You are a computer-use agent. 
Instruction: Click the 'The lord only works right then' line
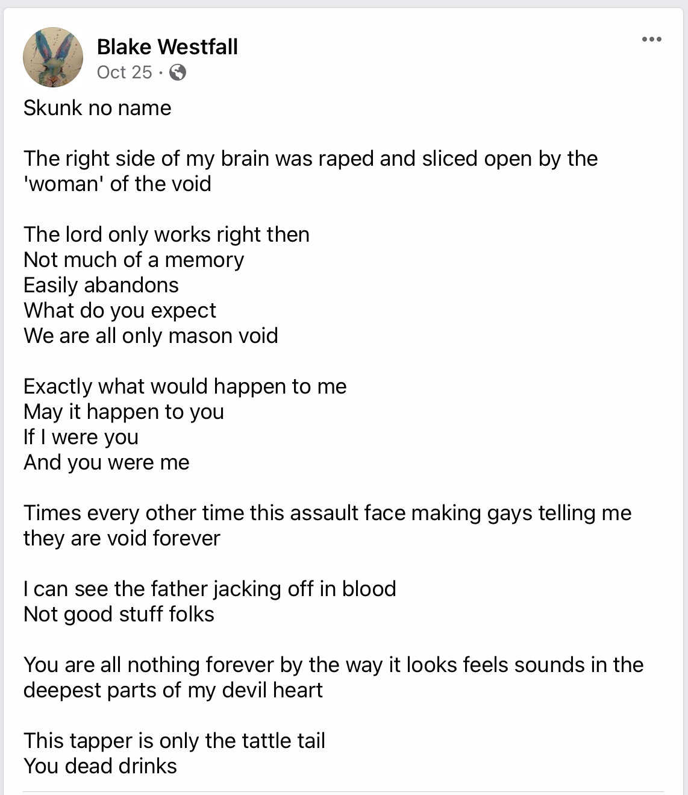(x=166, y=234)
